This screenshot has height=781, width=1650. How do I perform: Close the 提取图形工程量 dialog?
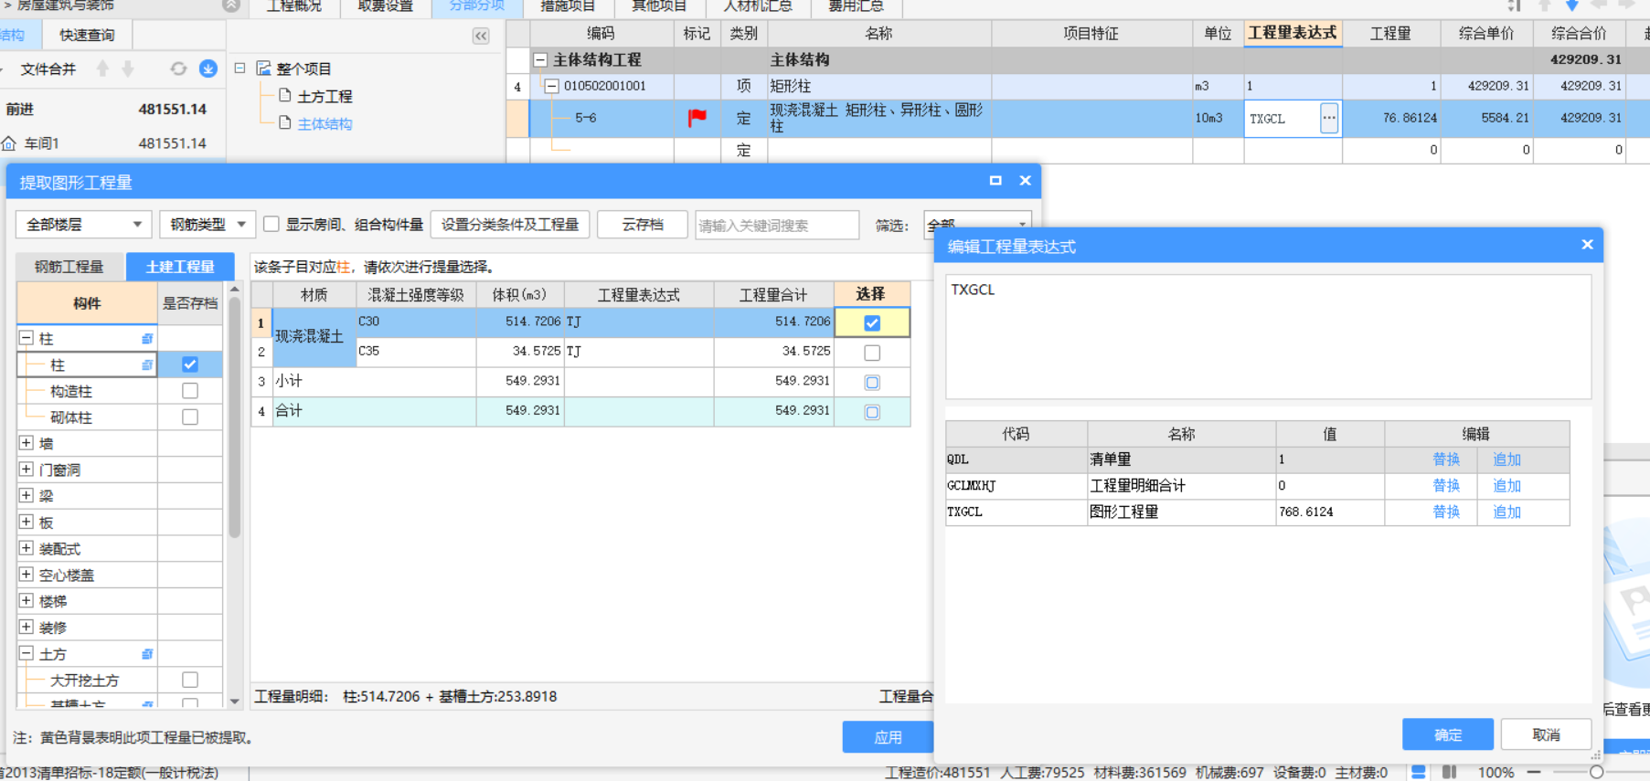tap(1026, 181)
